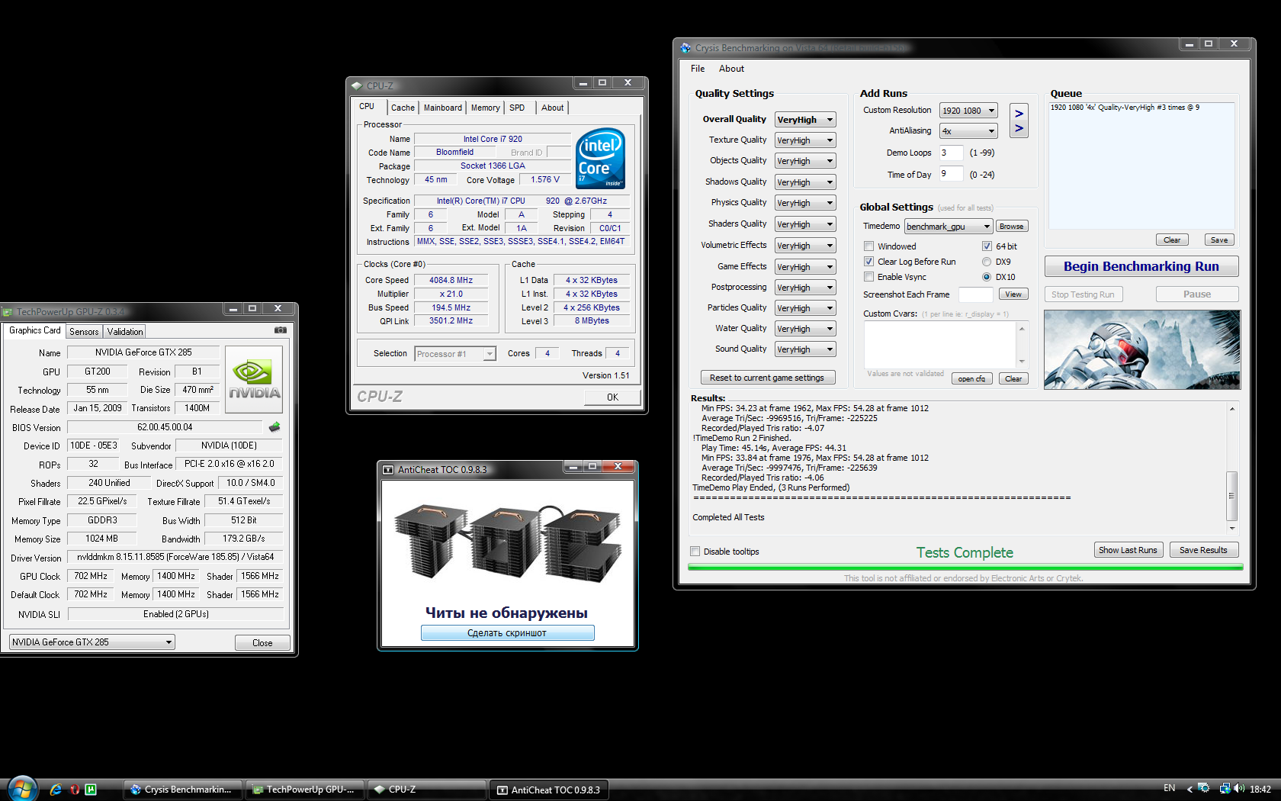This screenshot has width=1281, height=801.
Task: Click Browse next to Timedemo
Action: (x=1011, y=227)
